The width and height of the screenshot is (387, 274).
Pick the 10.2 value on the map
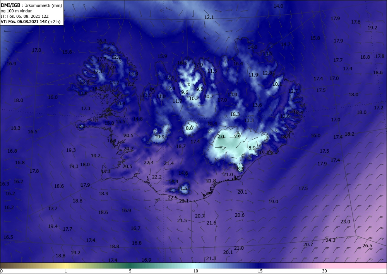pyautogui.click(x=194, y=99)
